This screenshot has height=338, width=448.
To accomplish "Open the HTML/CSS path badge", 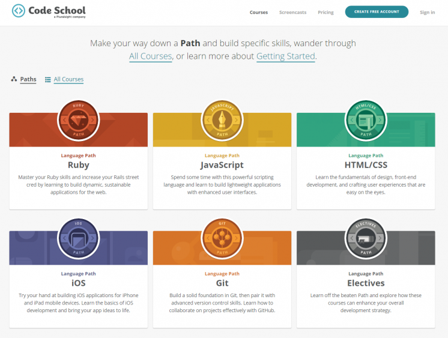I will click(x=366, y=120).
